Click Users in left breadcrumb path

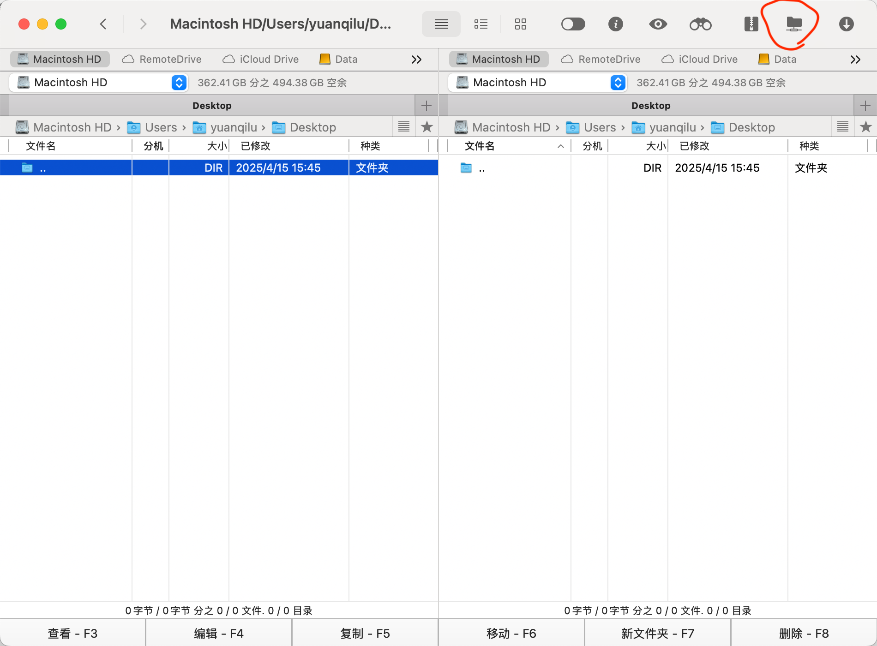[160, 127]
